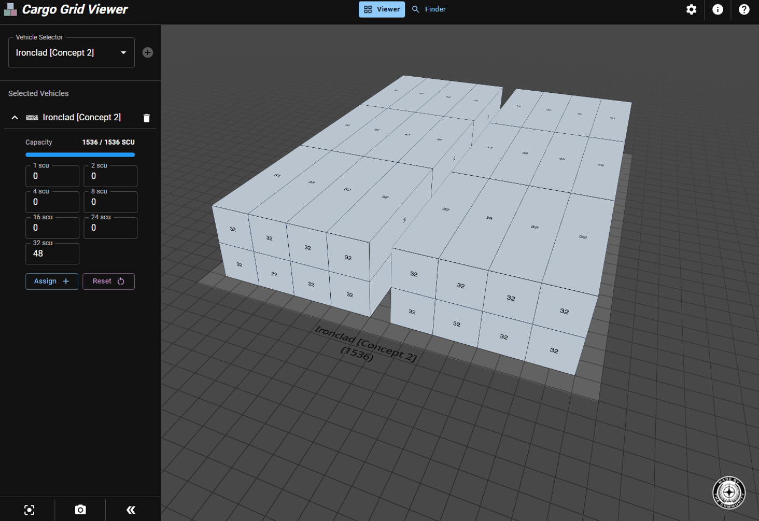This screenshot has height=521, width=759.
Task: Focus the 8 scu input field
Action: 110,202
